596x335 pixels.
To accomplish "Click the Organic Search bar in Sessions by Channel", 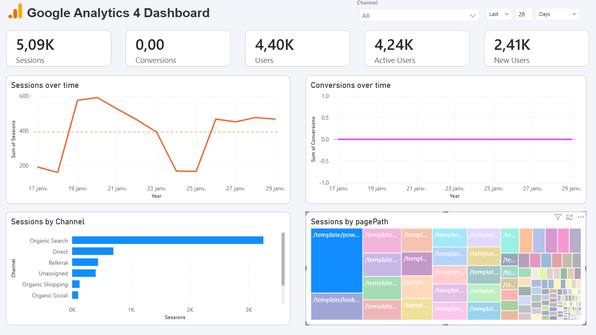I will [x=168, y=240].
